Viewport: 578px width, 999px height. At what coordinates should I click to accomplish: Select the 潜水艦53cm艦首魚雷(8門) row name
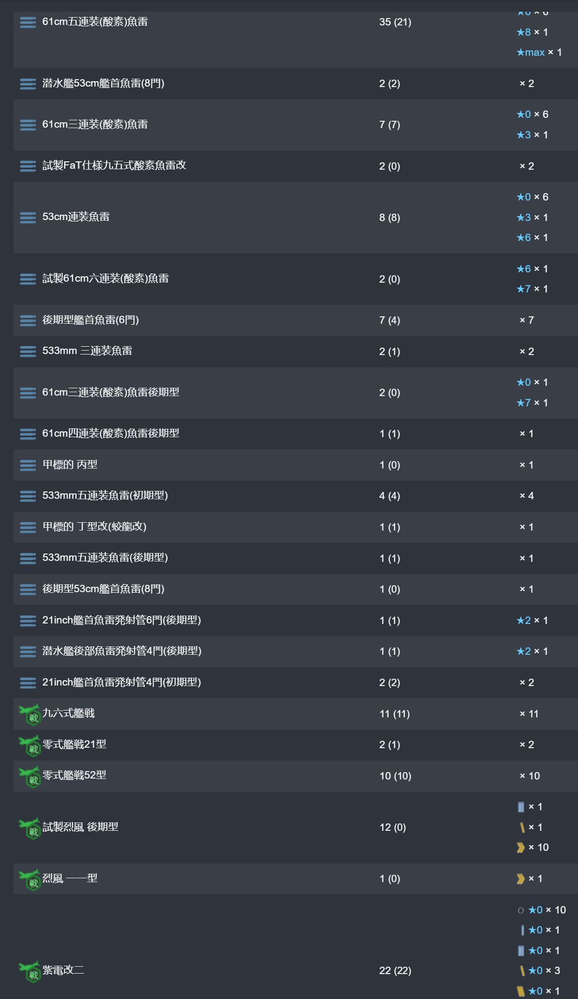[103, 83]
